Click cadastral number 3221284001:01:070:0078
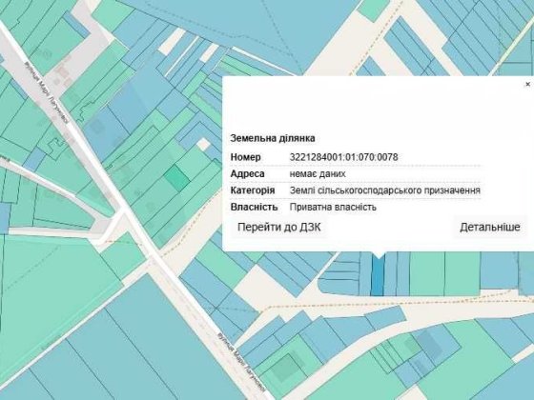The image size is (534, 400). pos(343,157)
